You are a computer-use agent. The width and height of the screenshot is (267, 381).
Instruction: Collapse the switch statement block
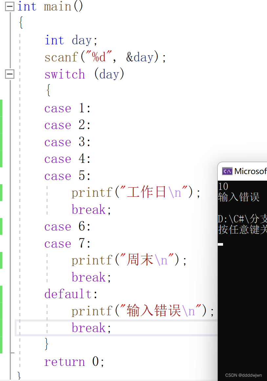(9, 74)
